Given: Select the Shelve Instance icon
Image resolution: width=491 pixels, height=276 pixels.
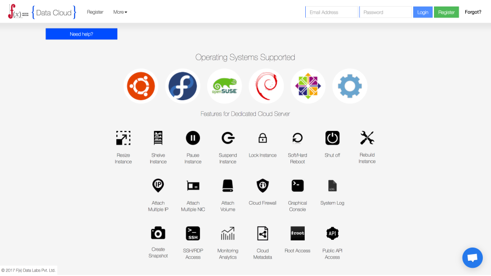Looking at the screenshot, I should tap(158, 138).
